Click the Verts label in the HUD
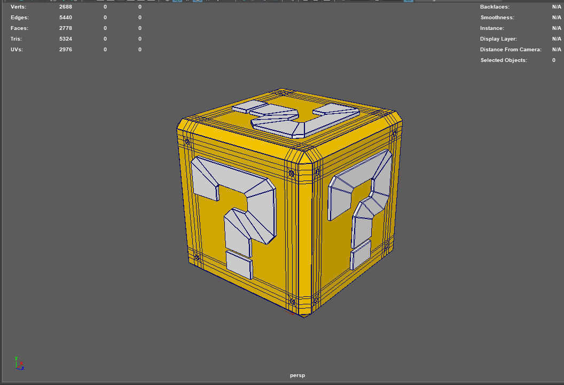Image resolution: width=564 pixels, height=385 pixels. pos(18,7)
